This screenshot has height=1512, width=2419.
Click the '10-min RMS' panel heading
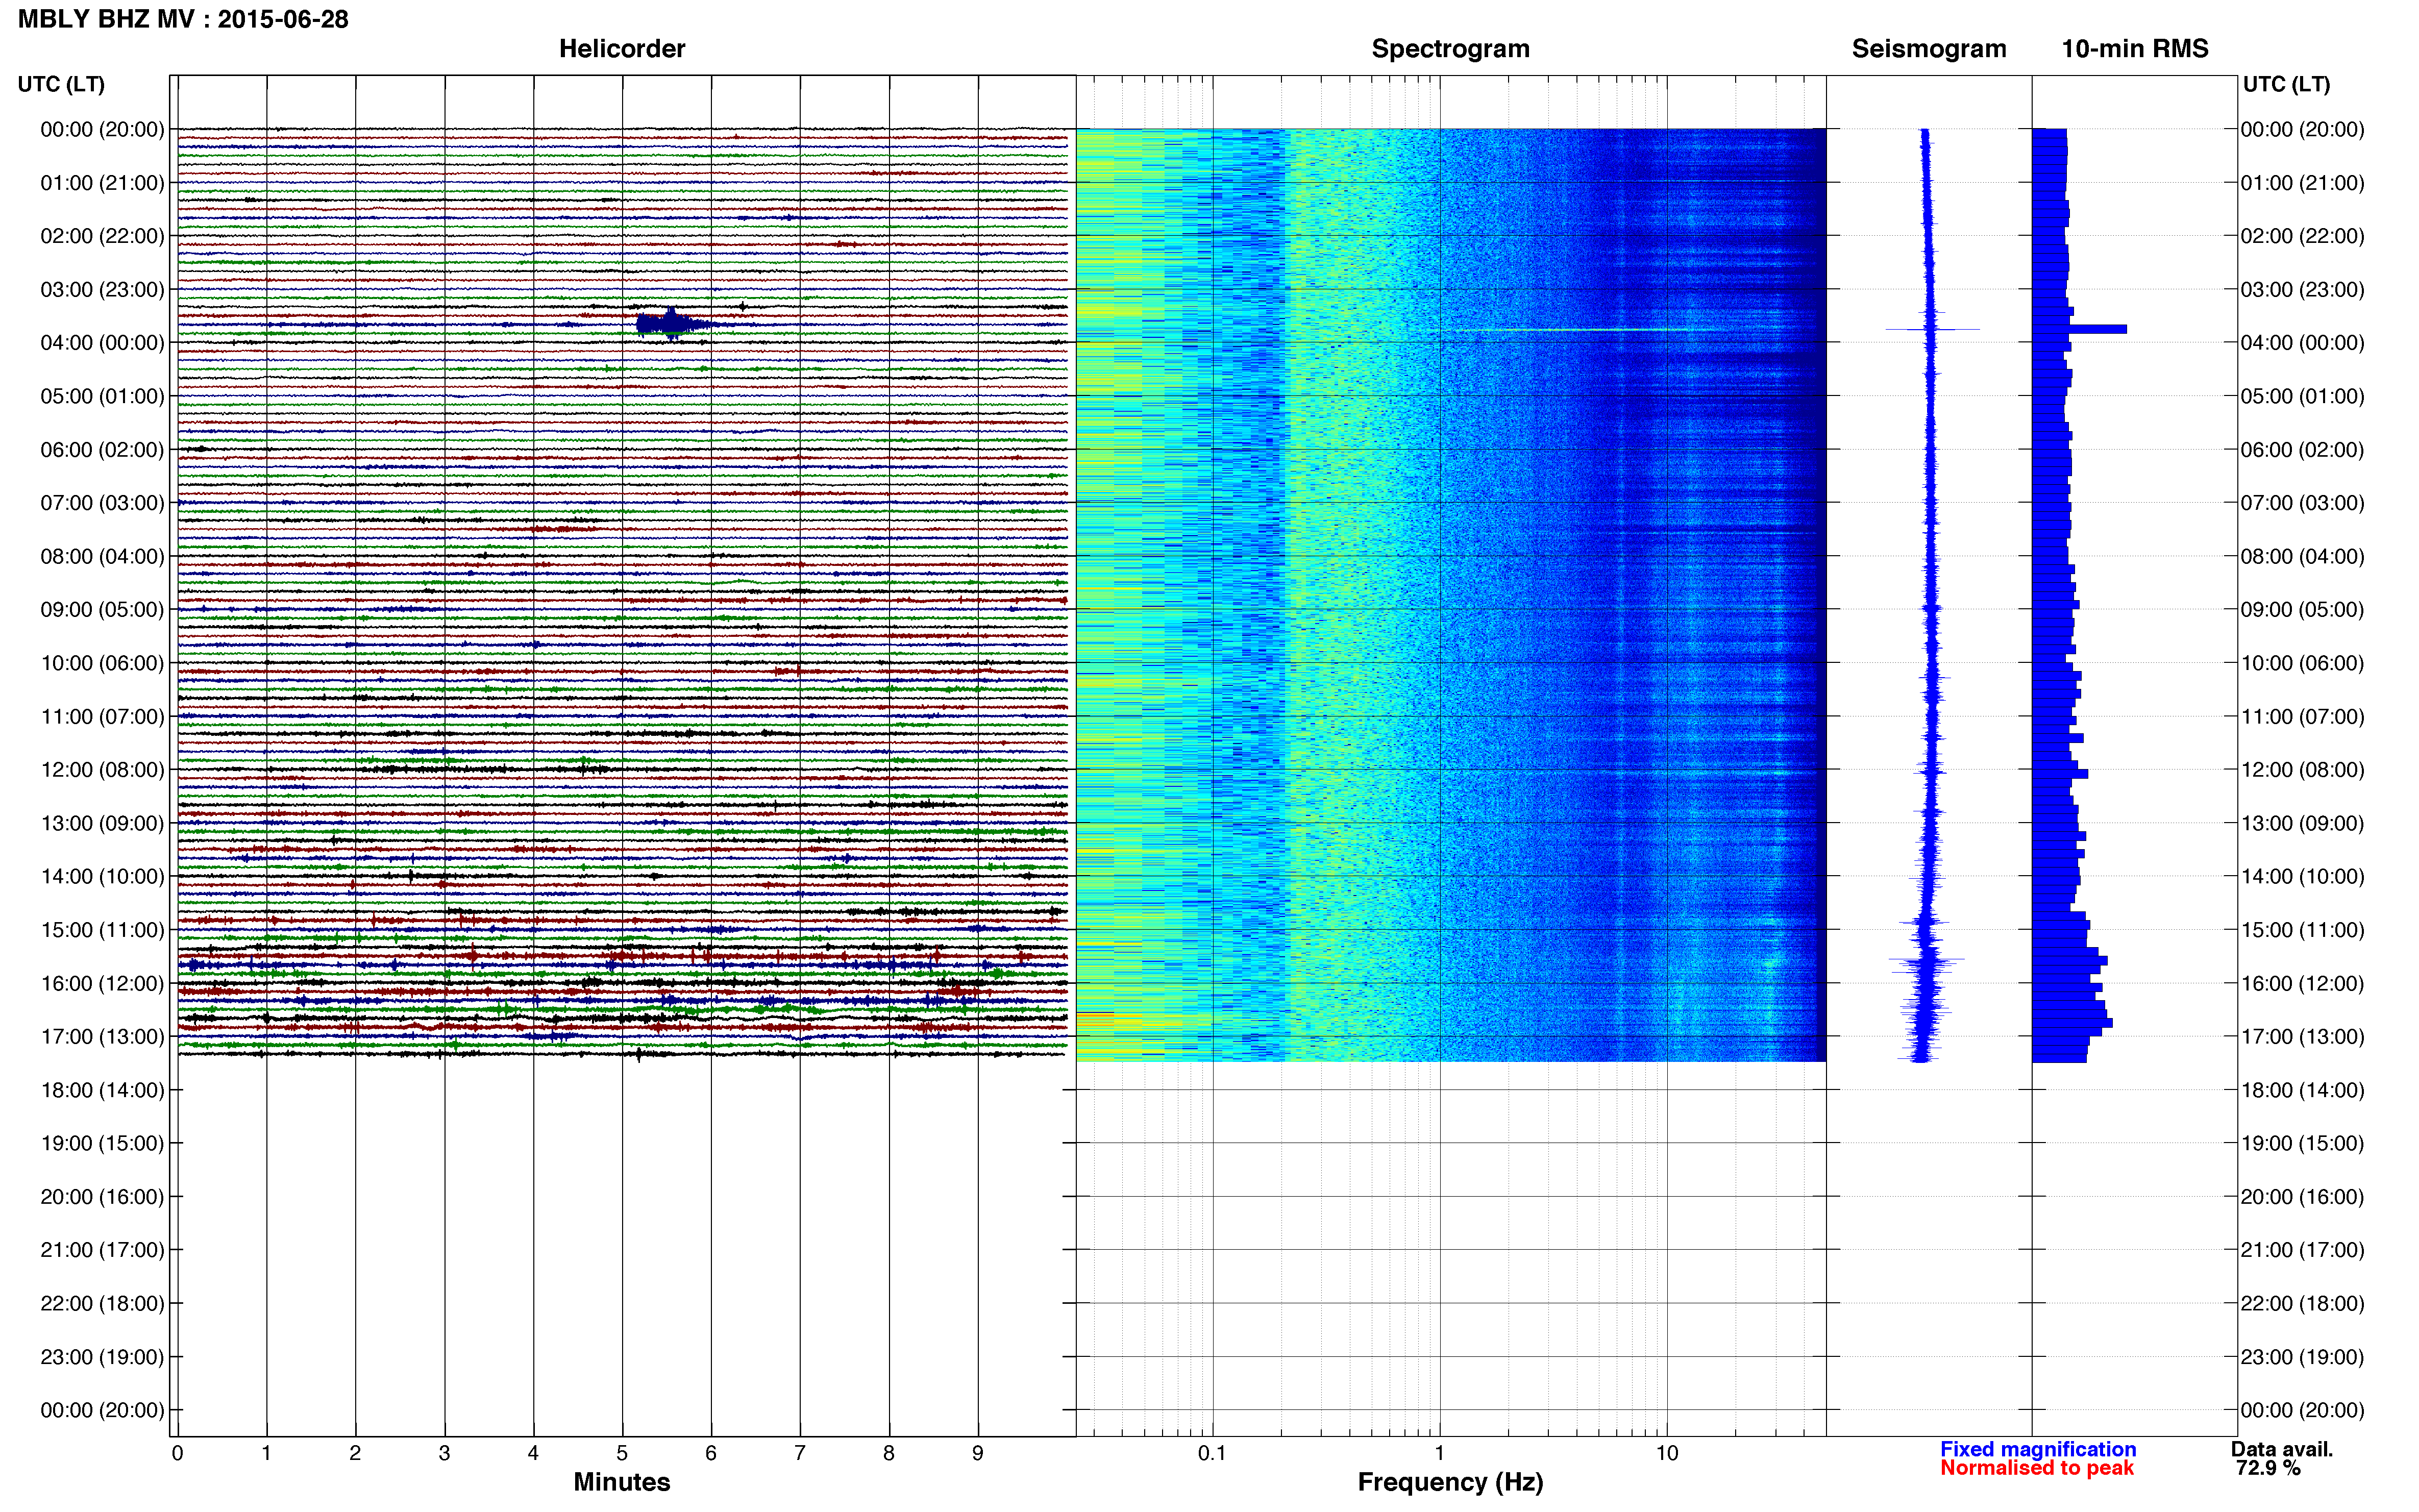(x=2135, y=49)
